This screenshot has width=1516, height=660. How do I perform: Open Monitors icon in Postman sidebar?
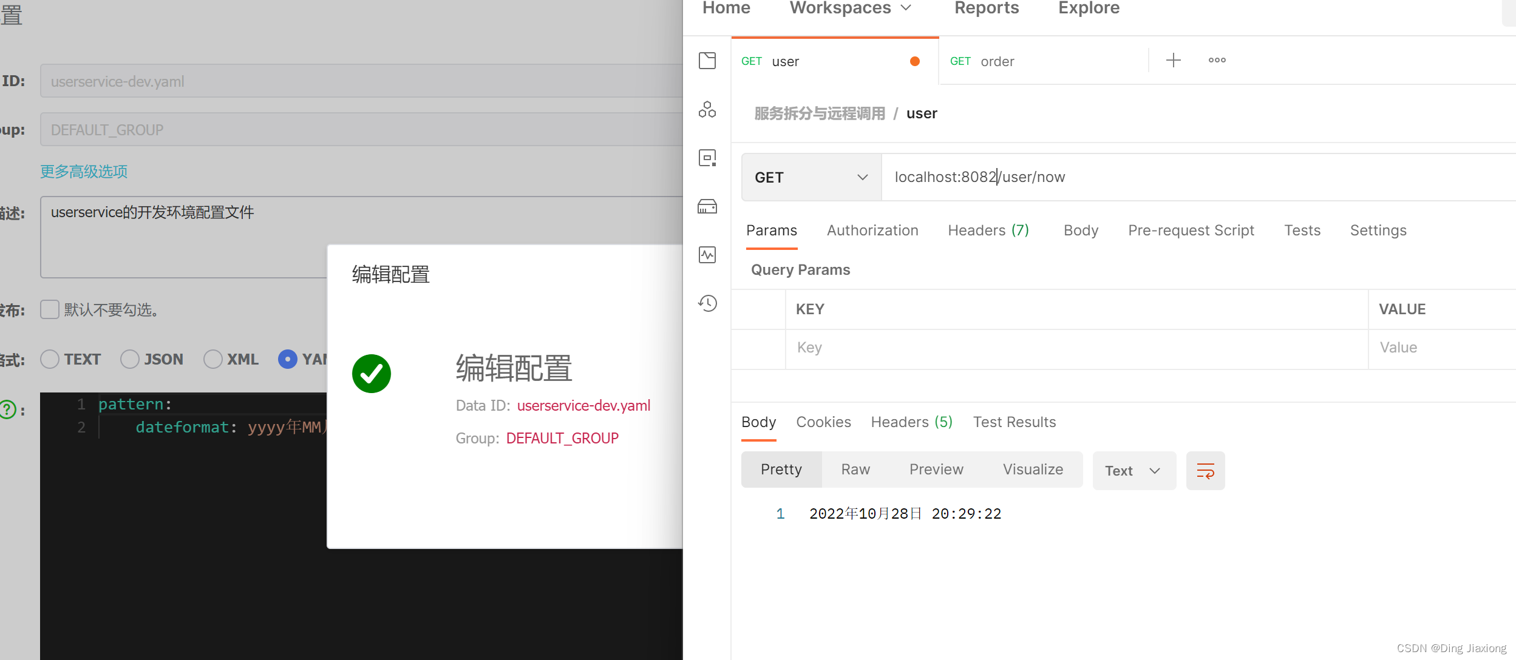point(707,255)
